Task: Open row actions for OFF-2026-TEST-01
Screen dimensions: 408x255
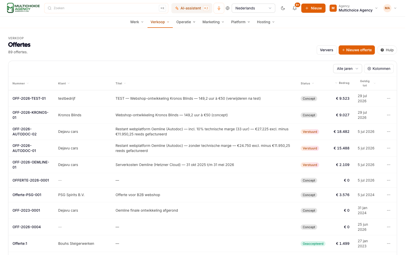Action: [389, 98]
